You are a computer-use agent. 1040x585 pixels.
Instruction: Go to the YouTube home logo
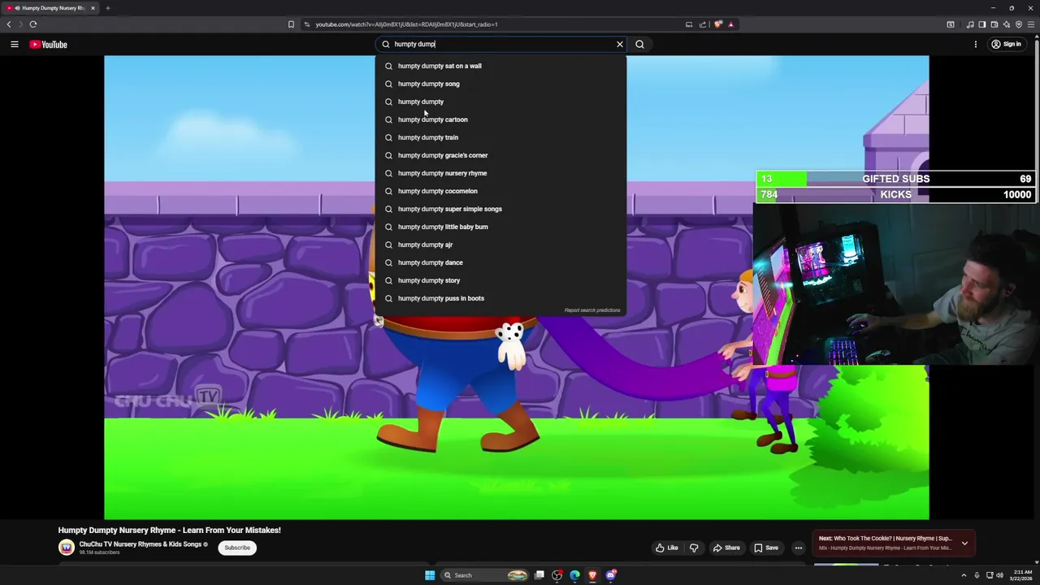click(49, 45)
